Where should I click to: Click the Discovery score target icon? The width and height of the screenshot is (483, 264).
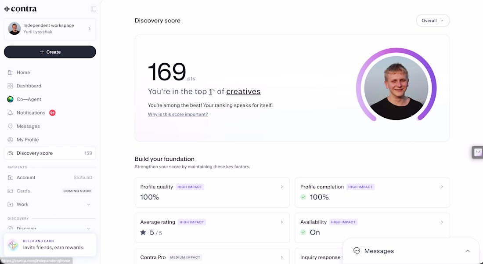coord(10,153)
